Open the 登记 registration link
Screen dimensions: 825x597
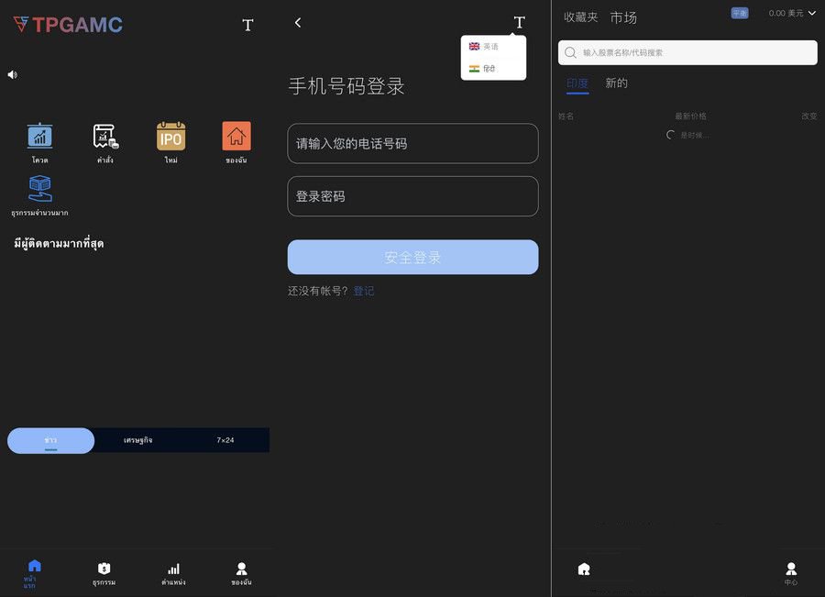(x=364, y=291)
